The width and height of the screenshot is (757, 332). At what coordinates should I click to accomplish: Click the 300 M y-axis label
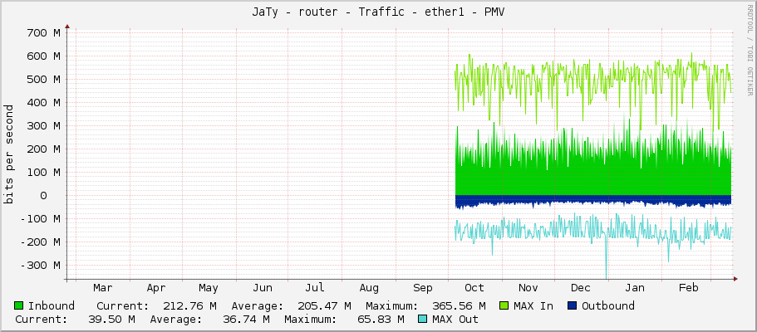pos(43,125)
